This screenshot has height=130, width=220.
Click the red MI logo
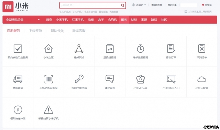(8, 7)
